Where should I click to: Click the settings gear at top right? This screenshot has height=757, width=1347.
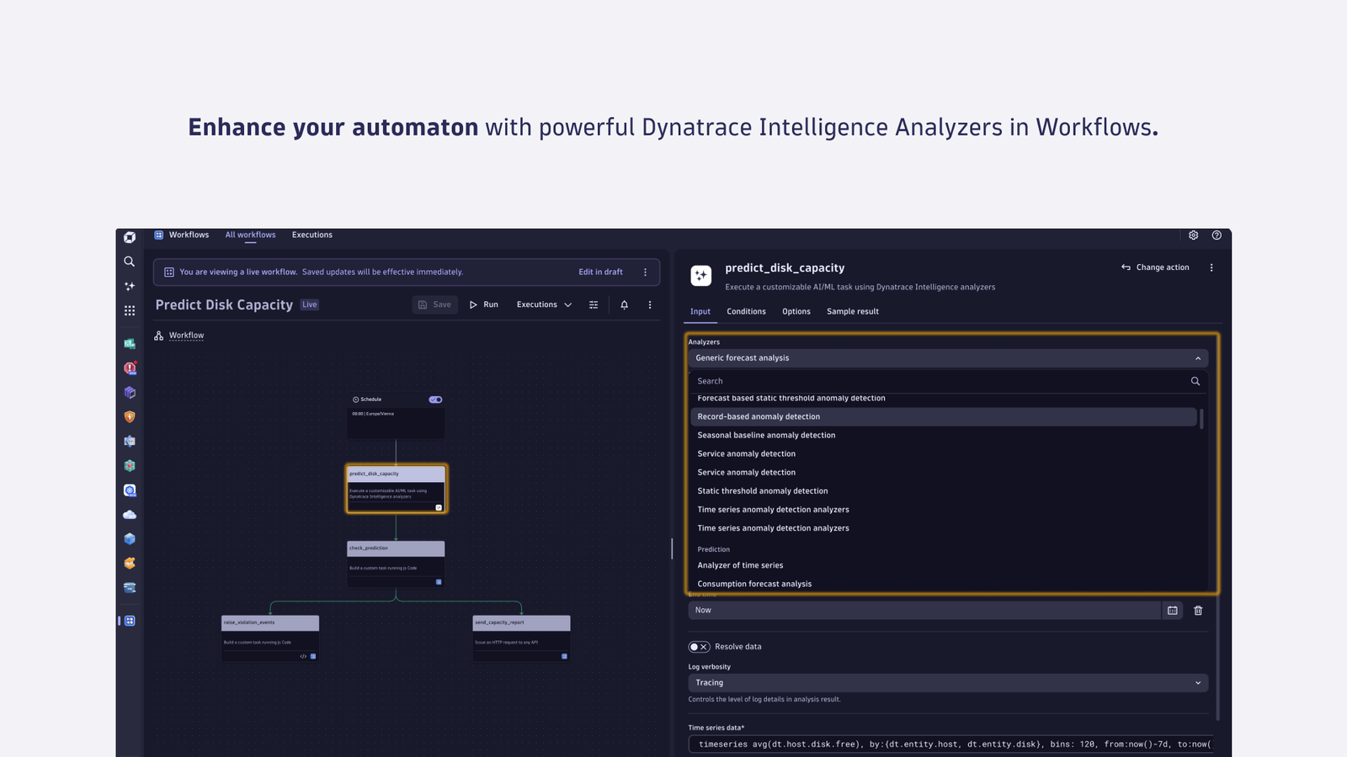[1193, 236]
